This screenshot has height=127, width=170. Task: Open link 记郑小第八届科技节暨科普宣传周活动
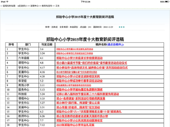(87, 94)
